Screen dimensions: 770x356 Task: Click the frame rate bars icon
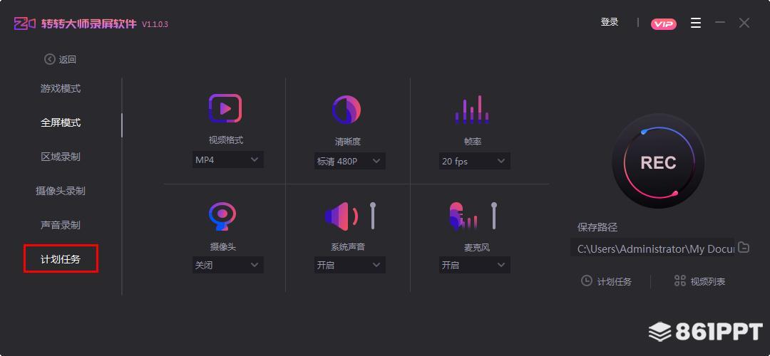[472, 110]
